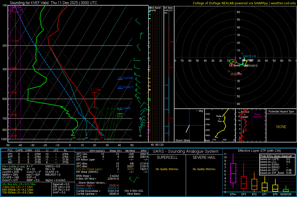Select the SFC parcel row
The image size is (297, 197).
[x=38, y=154]
